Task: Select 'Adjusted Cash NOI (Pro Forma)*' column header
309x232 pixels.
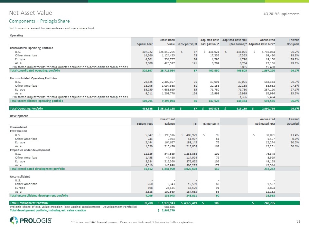Action: [x=235, y=42]
